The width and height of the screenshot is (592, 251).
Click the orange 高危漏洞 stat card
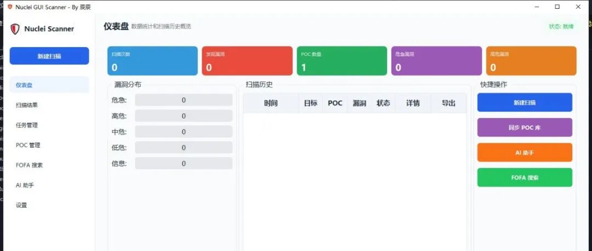(531, 61)
